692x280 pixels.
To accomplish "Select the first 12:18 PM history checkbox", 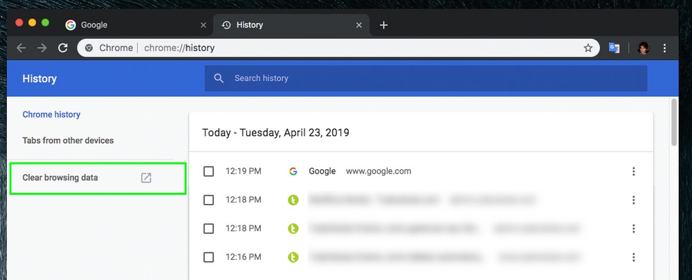I will tap(208, 200).
